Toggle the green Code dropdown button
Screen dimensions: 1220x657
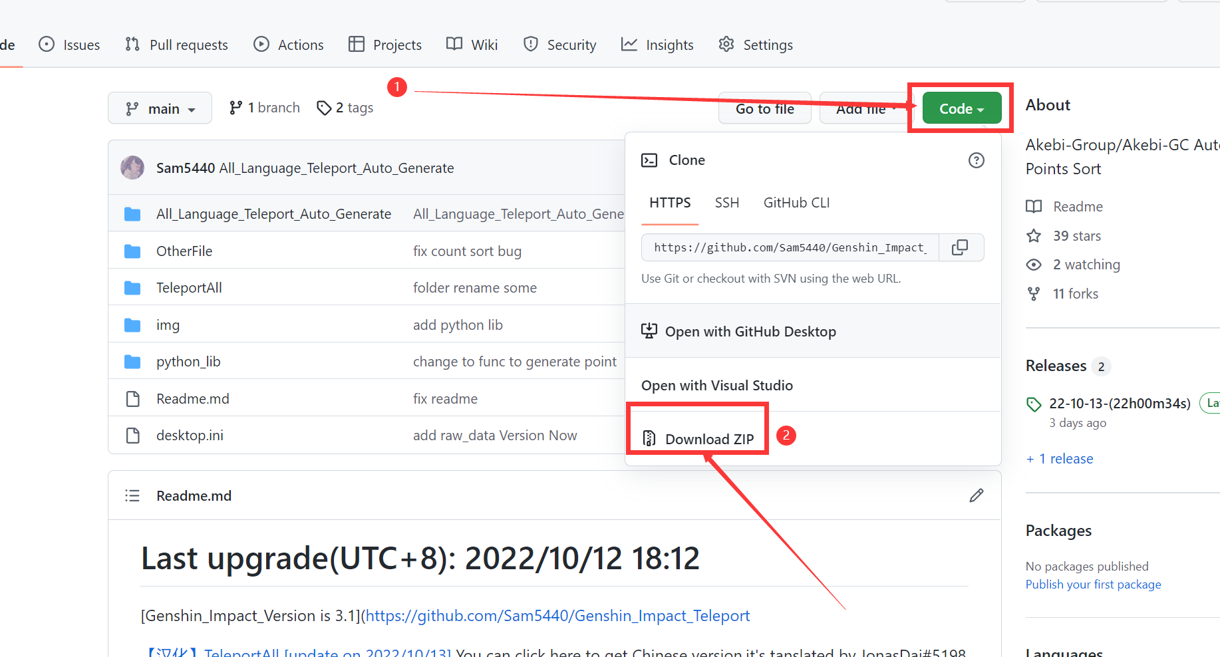(962, 108)
